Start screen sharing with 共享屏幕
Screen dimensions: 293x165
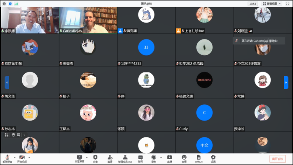pos(80,159)
